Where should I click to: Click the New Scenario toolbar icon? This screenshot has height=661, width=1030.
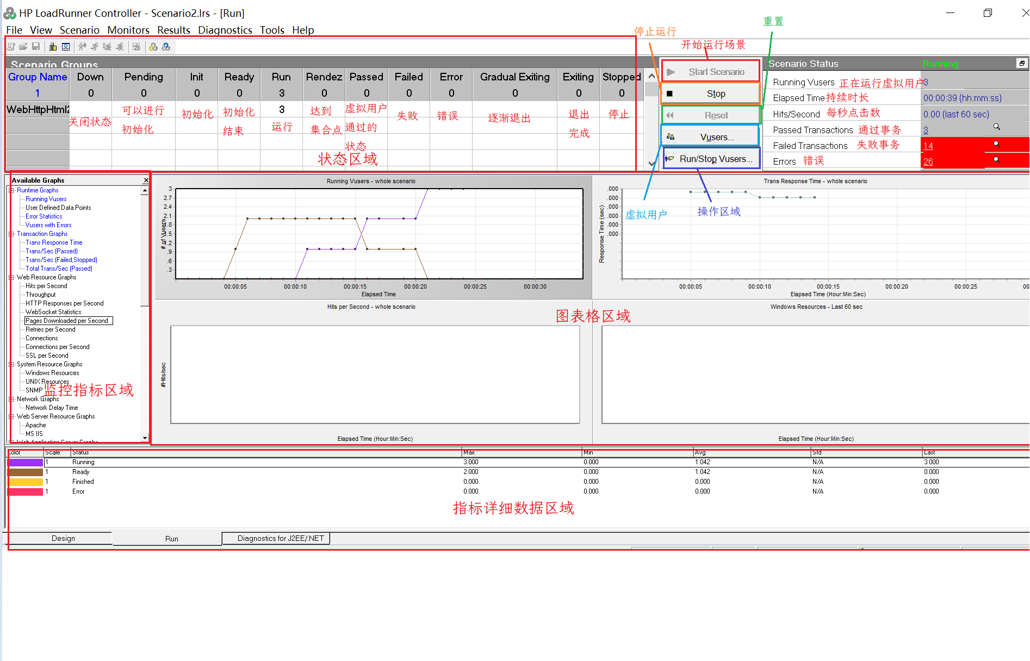11,47
